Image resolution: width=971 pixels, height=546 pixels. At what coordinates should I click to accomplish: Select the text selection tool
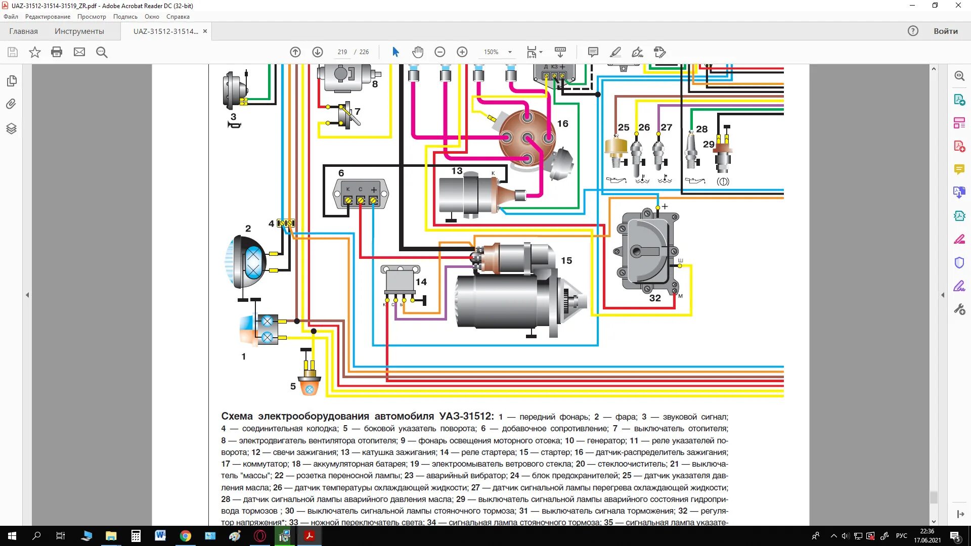(394, 52)
